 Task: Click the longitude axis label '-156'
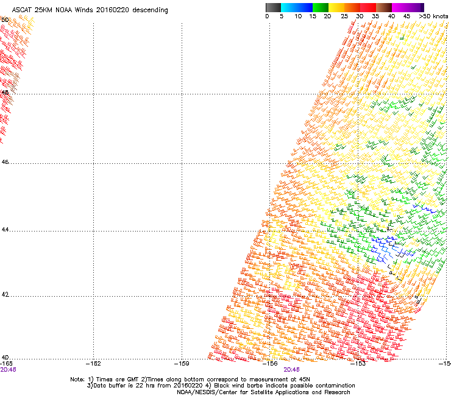tap(270, 364)
